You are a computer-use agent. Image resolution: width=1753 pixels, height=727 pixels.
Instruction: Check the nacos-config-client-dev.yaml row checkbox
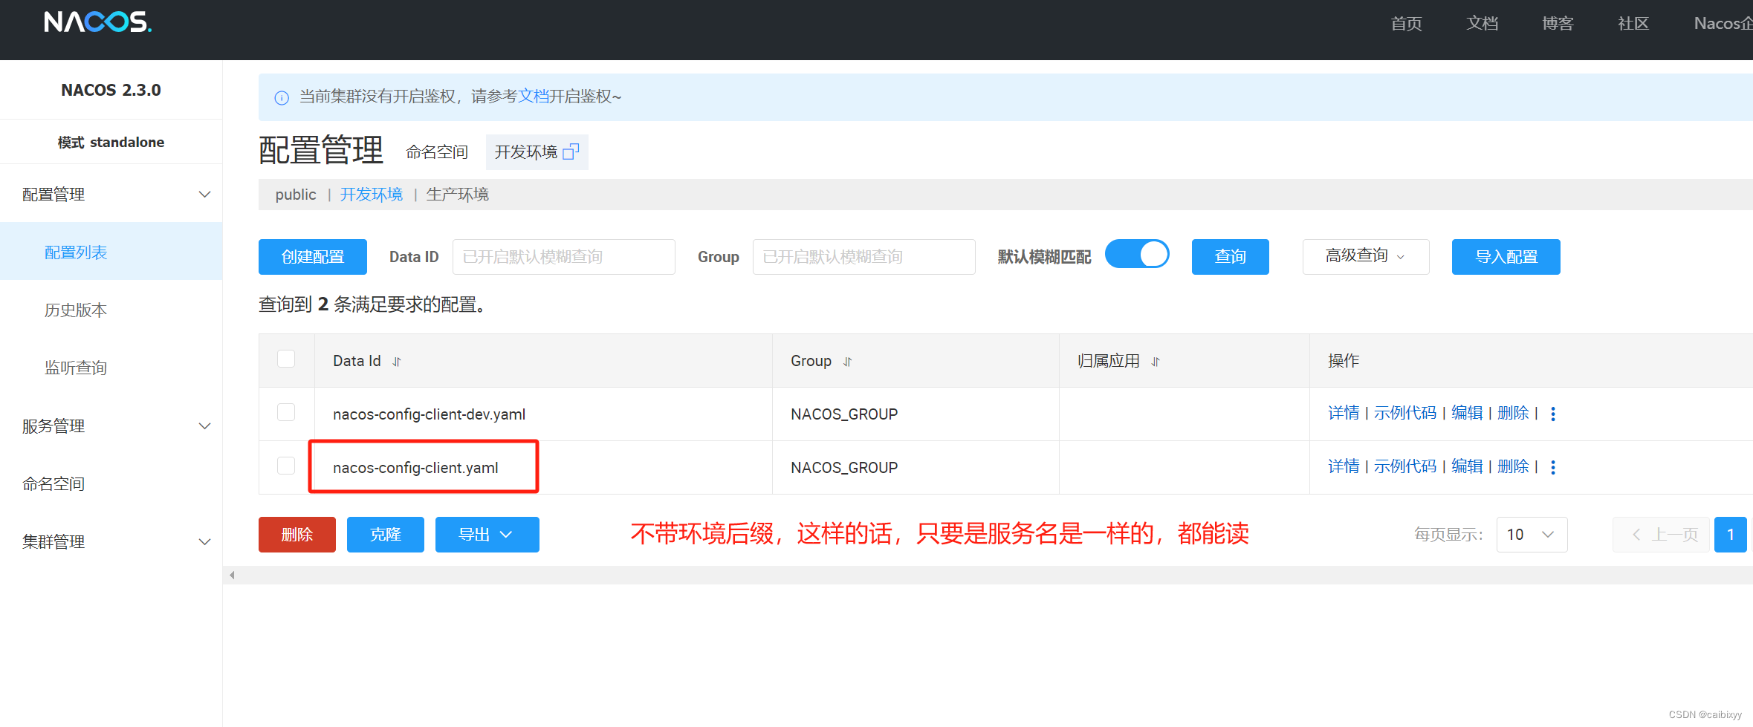(286, 412)
